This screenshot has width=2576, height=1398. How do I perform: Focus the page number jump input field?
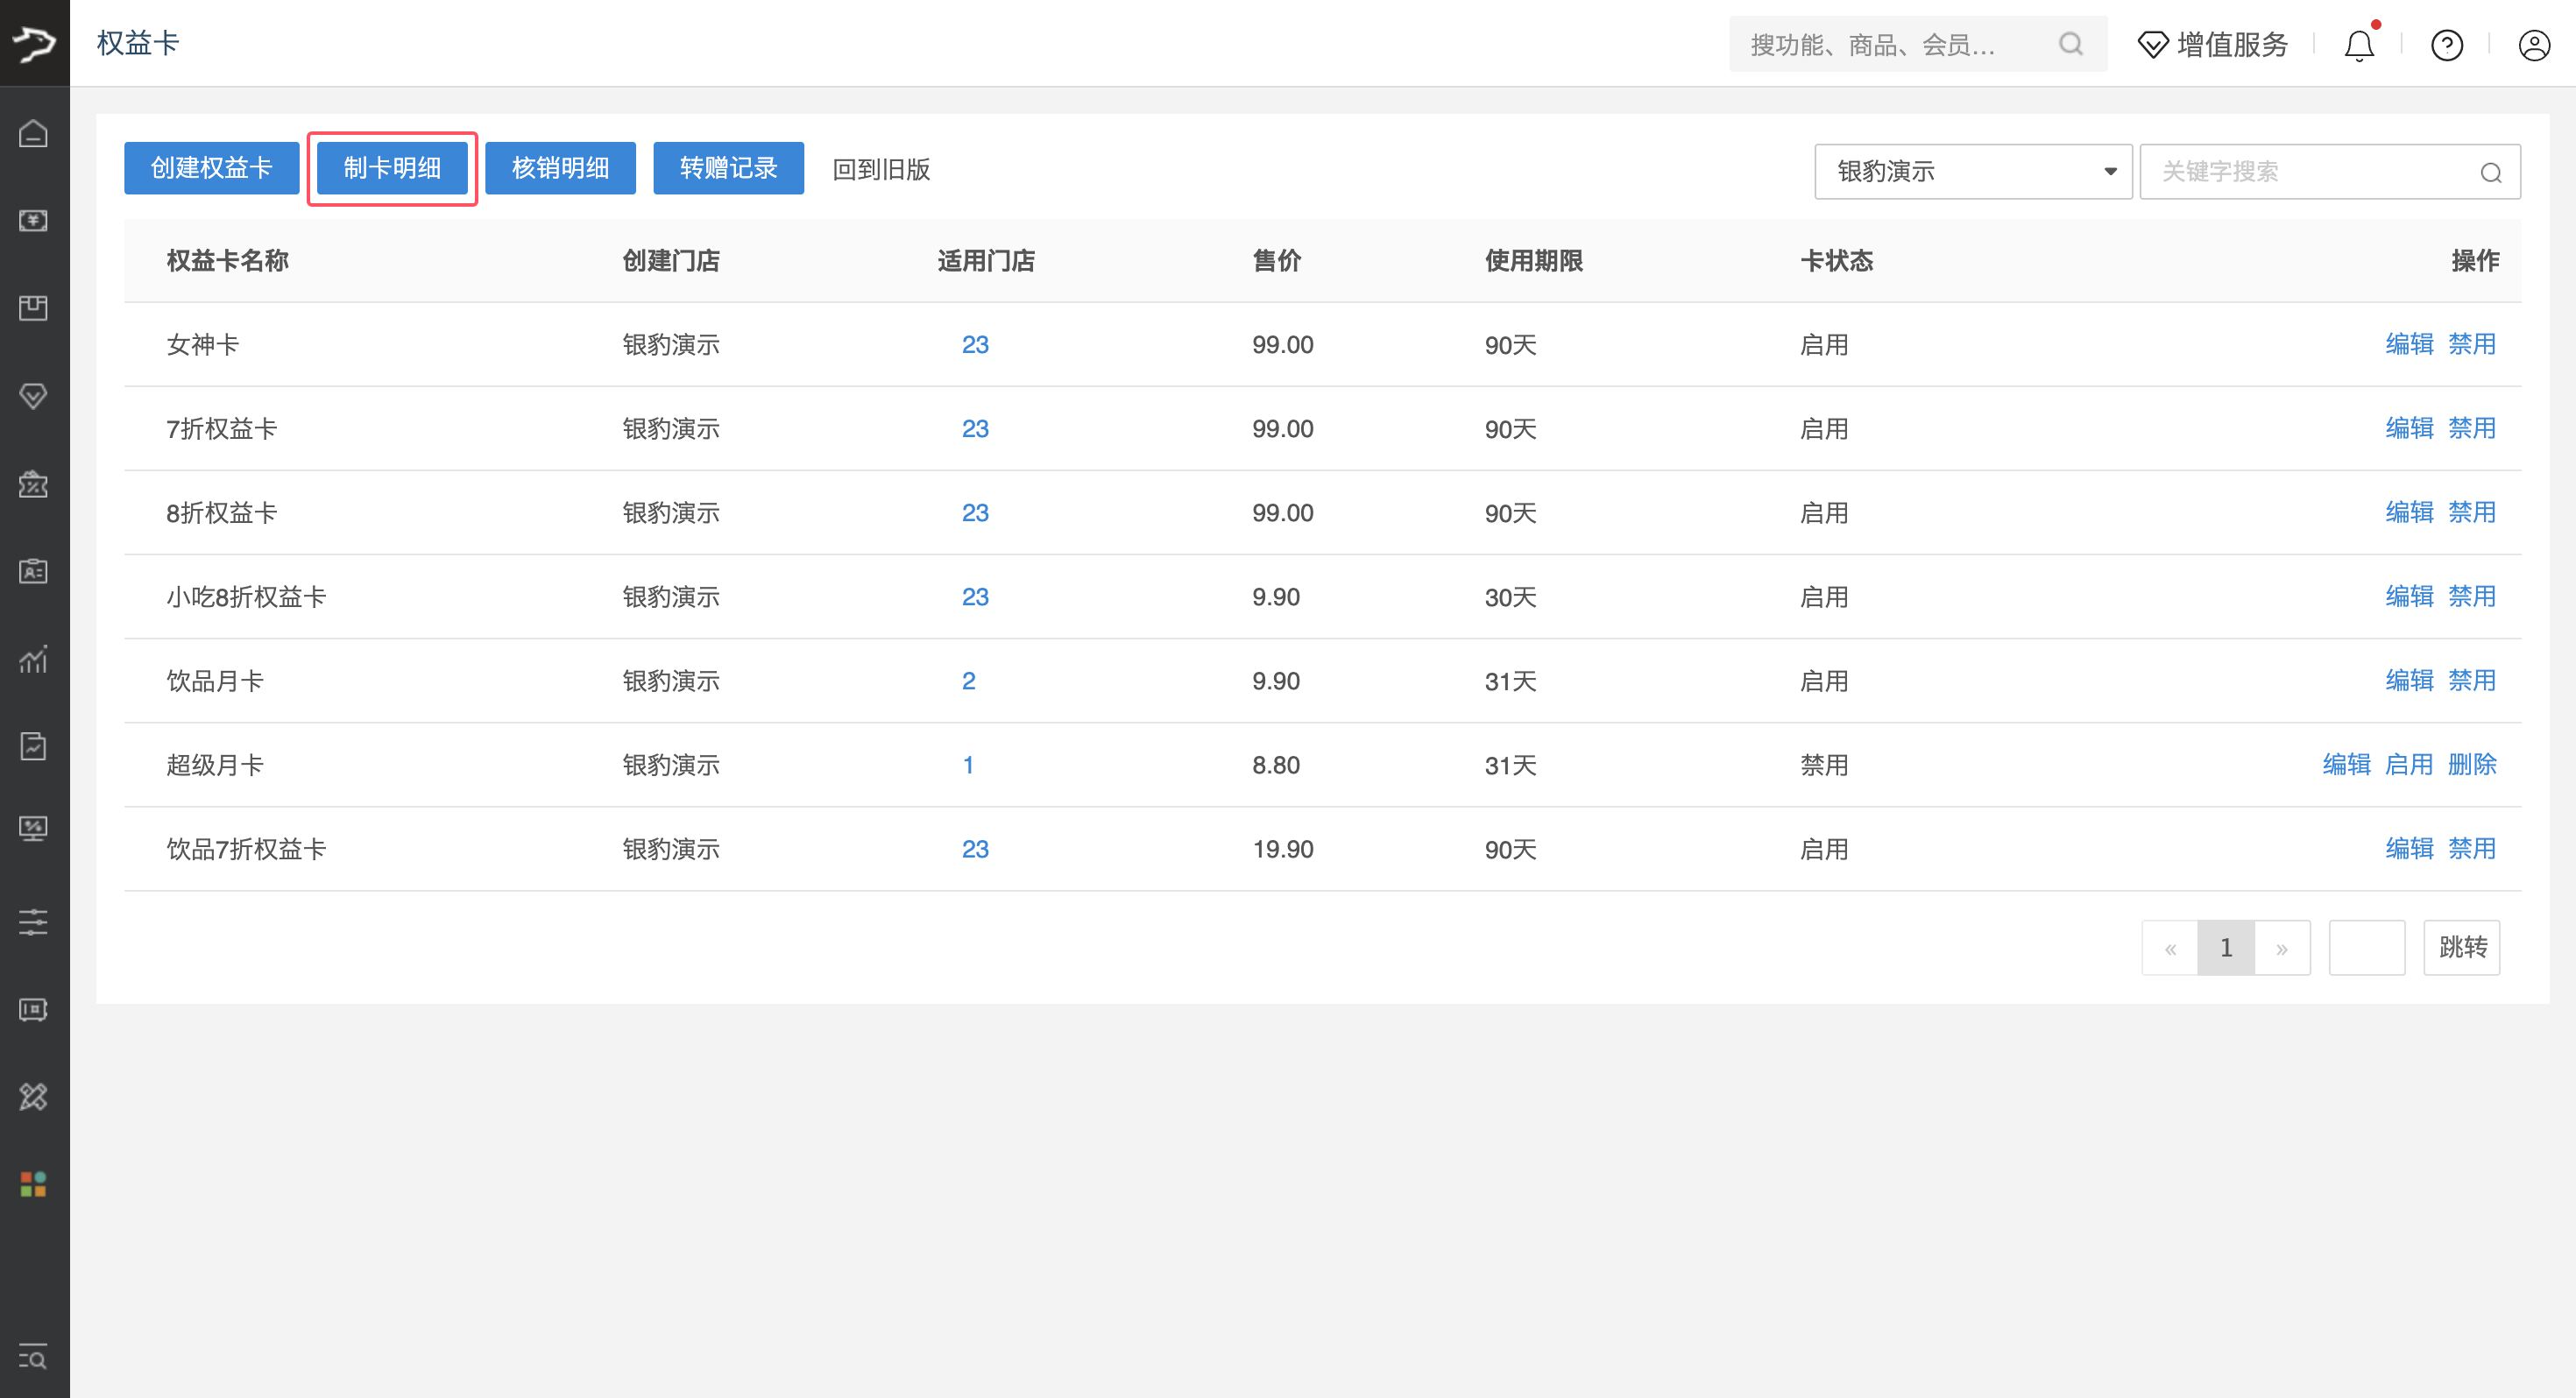(2366, 948)
